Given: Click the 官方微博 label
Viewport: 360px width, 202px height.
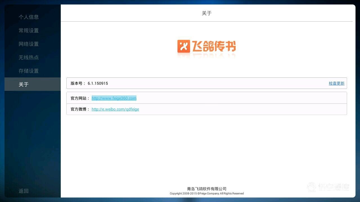Looking at the screenshot, I should pyautogui.click(x=80, y=109).
